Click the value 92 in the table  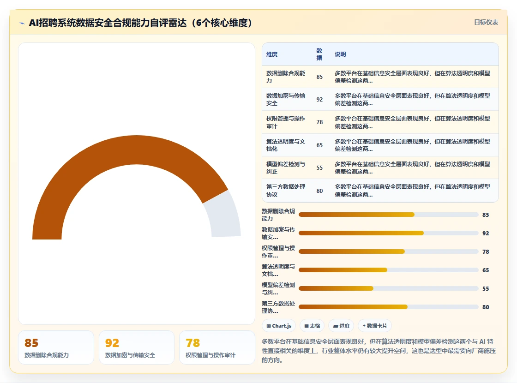click(x=319, y=100)
